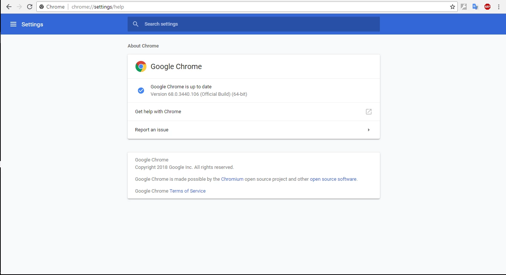506x275 pixels.
Task: Click the Version 68.0.3440.106 text
Action: tap(199, 94)
